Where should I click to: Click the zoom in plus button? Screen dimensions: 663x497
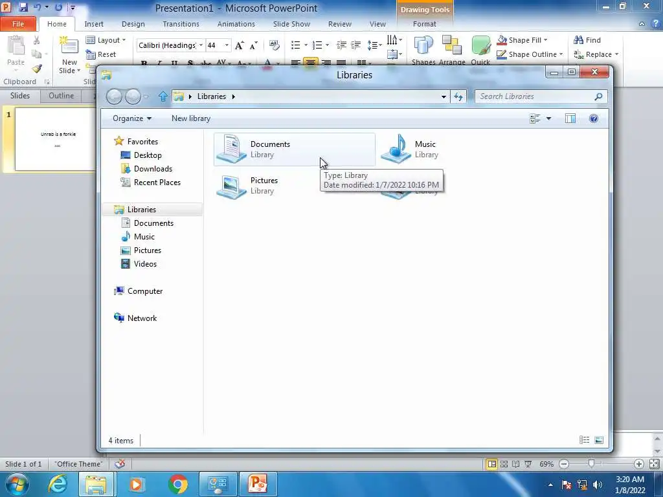(x=639, y=464)
